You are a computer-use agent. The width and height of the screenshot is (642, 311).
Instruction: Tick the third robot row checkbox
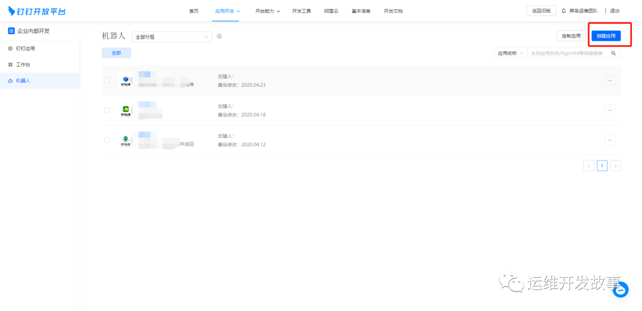pyautogui.click(x=107, y=140)
